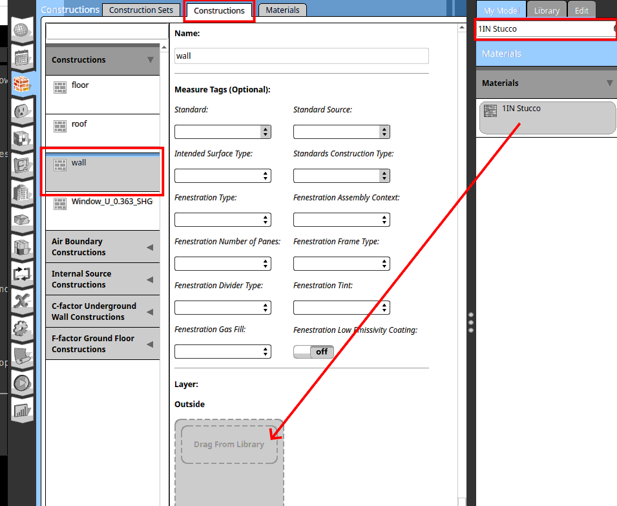Open the Intended Surface Type dropdown
This screenshot has height=506, width=617.
click(x=222, y=176)
